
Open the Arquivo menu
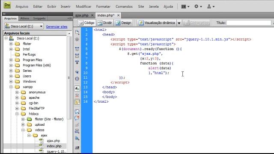[x=22, y=6]
